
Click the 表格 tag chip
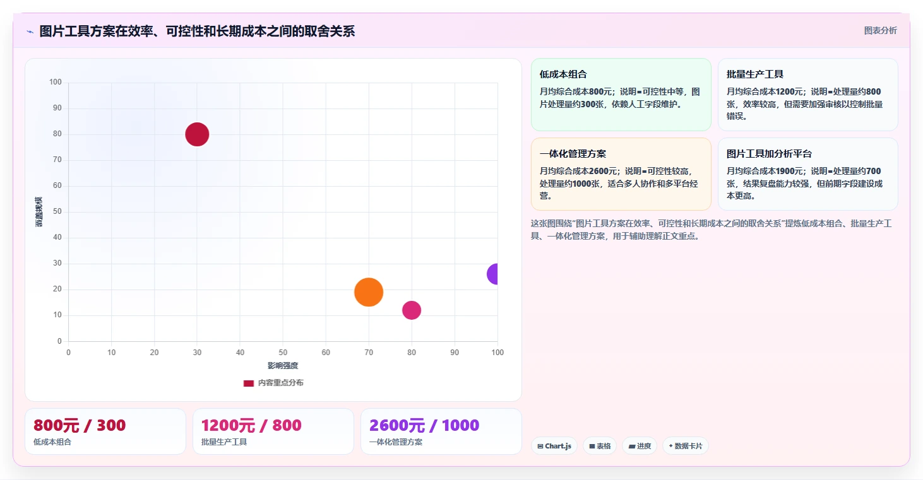(x=600, y=446)
